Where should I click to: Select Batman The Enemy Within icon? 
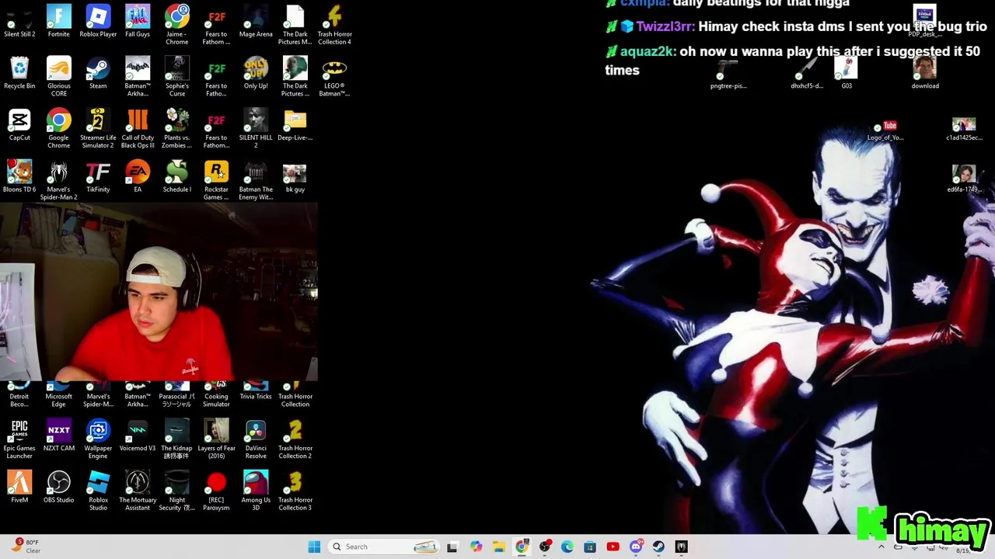[256, 181]
